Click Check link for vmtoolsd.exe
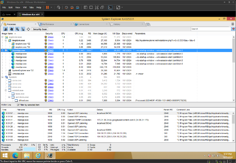The image size is (236, 163). pyautogui.click(x=50, y=74)
